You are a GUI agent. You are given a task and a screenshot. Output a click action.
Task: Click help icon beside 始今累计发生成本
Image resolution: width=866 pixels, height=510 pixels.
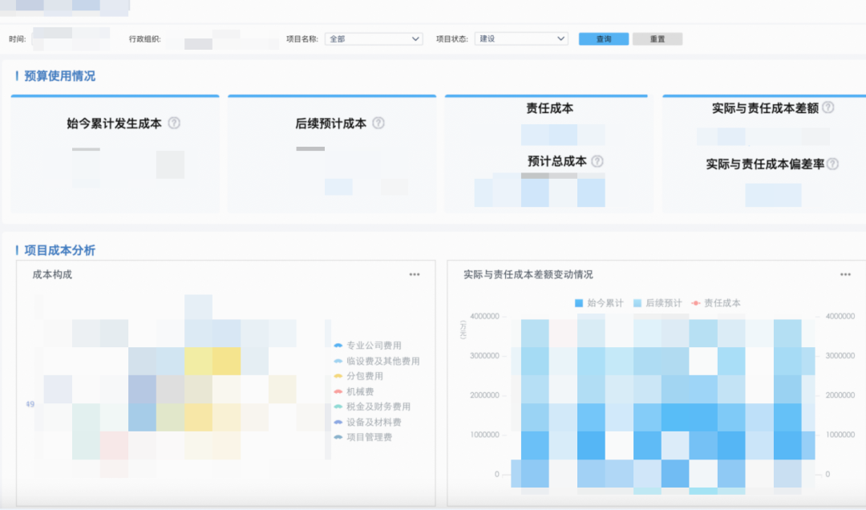(x=174, y=123)
